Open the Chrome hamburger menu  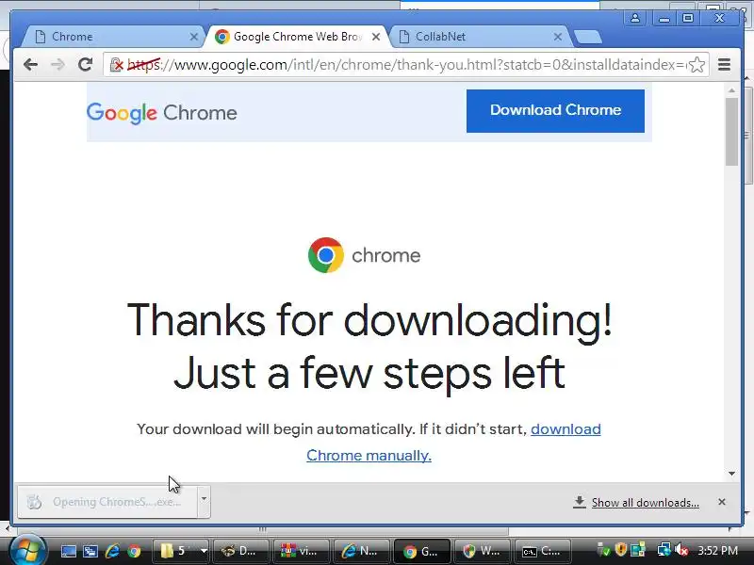724,64
